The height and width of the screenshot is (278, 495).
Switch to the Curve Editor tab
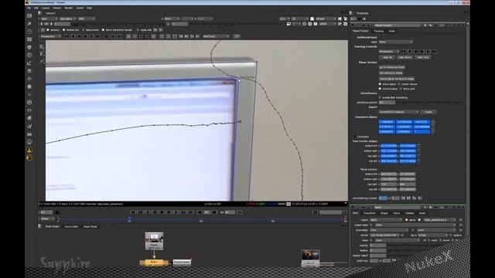click(71, 226)
